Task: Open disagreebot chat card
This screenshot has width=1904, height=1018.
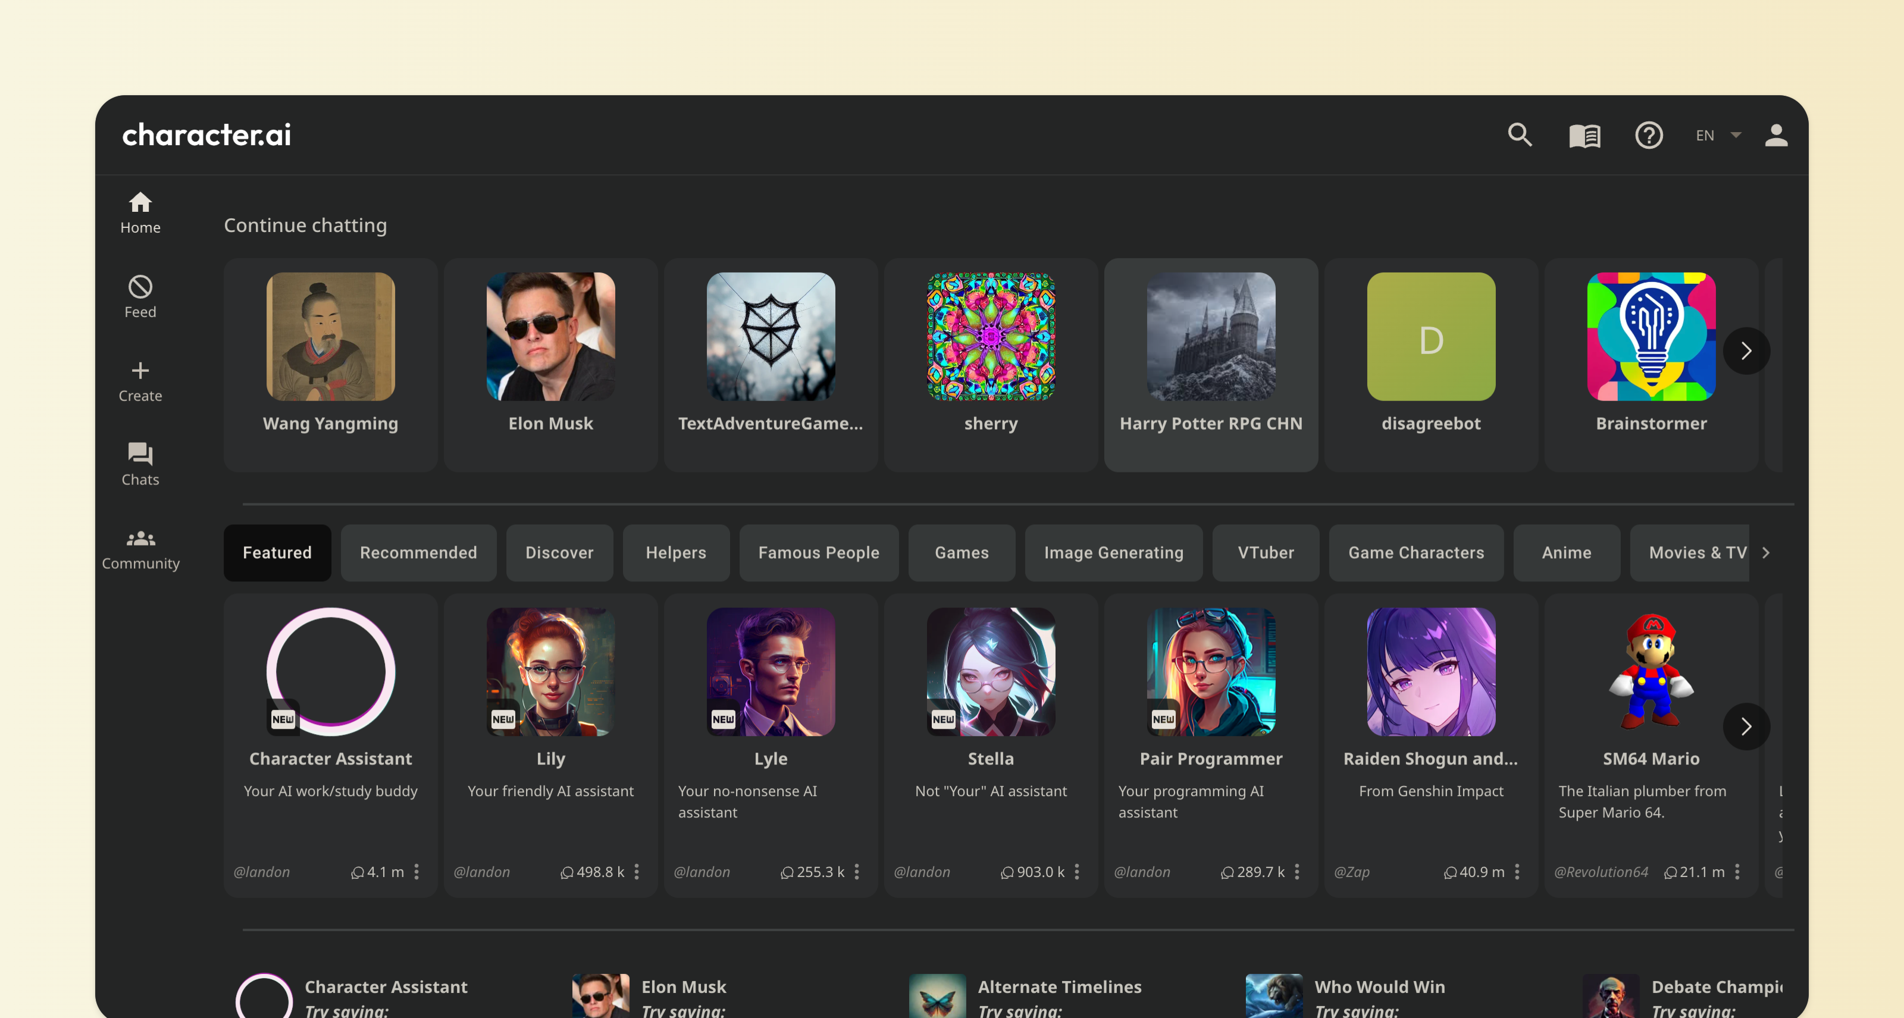Action: (1432, 365)
